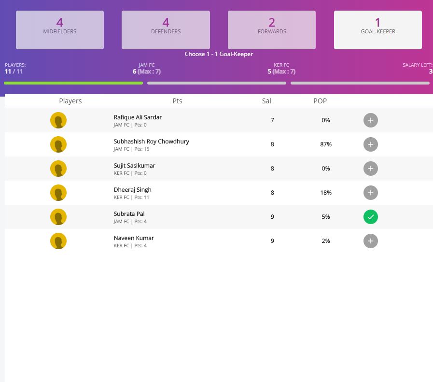Screen dimensions: 433x382
Task: Select Naveen Kumar's profile avatar
Action: pyautogui.click(x=58, y=241)
